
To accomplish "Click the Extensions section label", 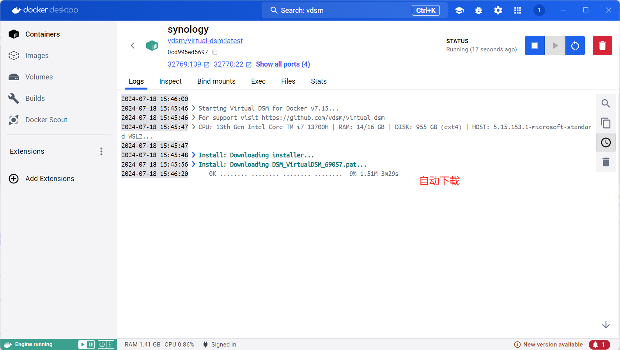I will coord(27,151).
